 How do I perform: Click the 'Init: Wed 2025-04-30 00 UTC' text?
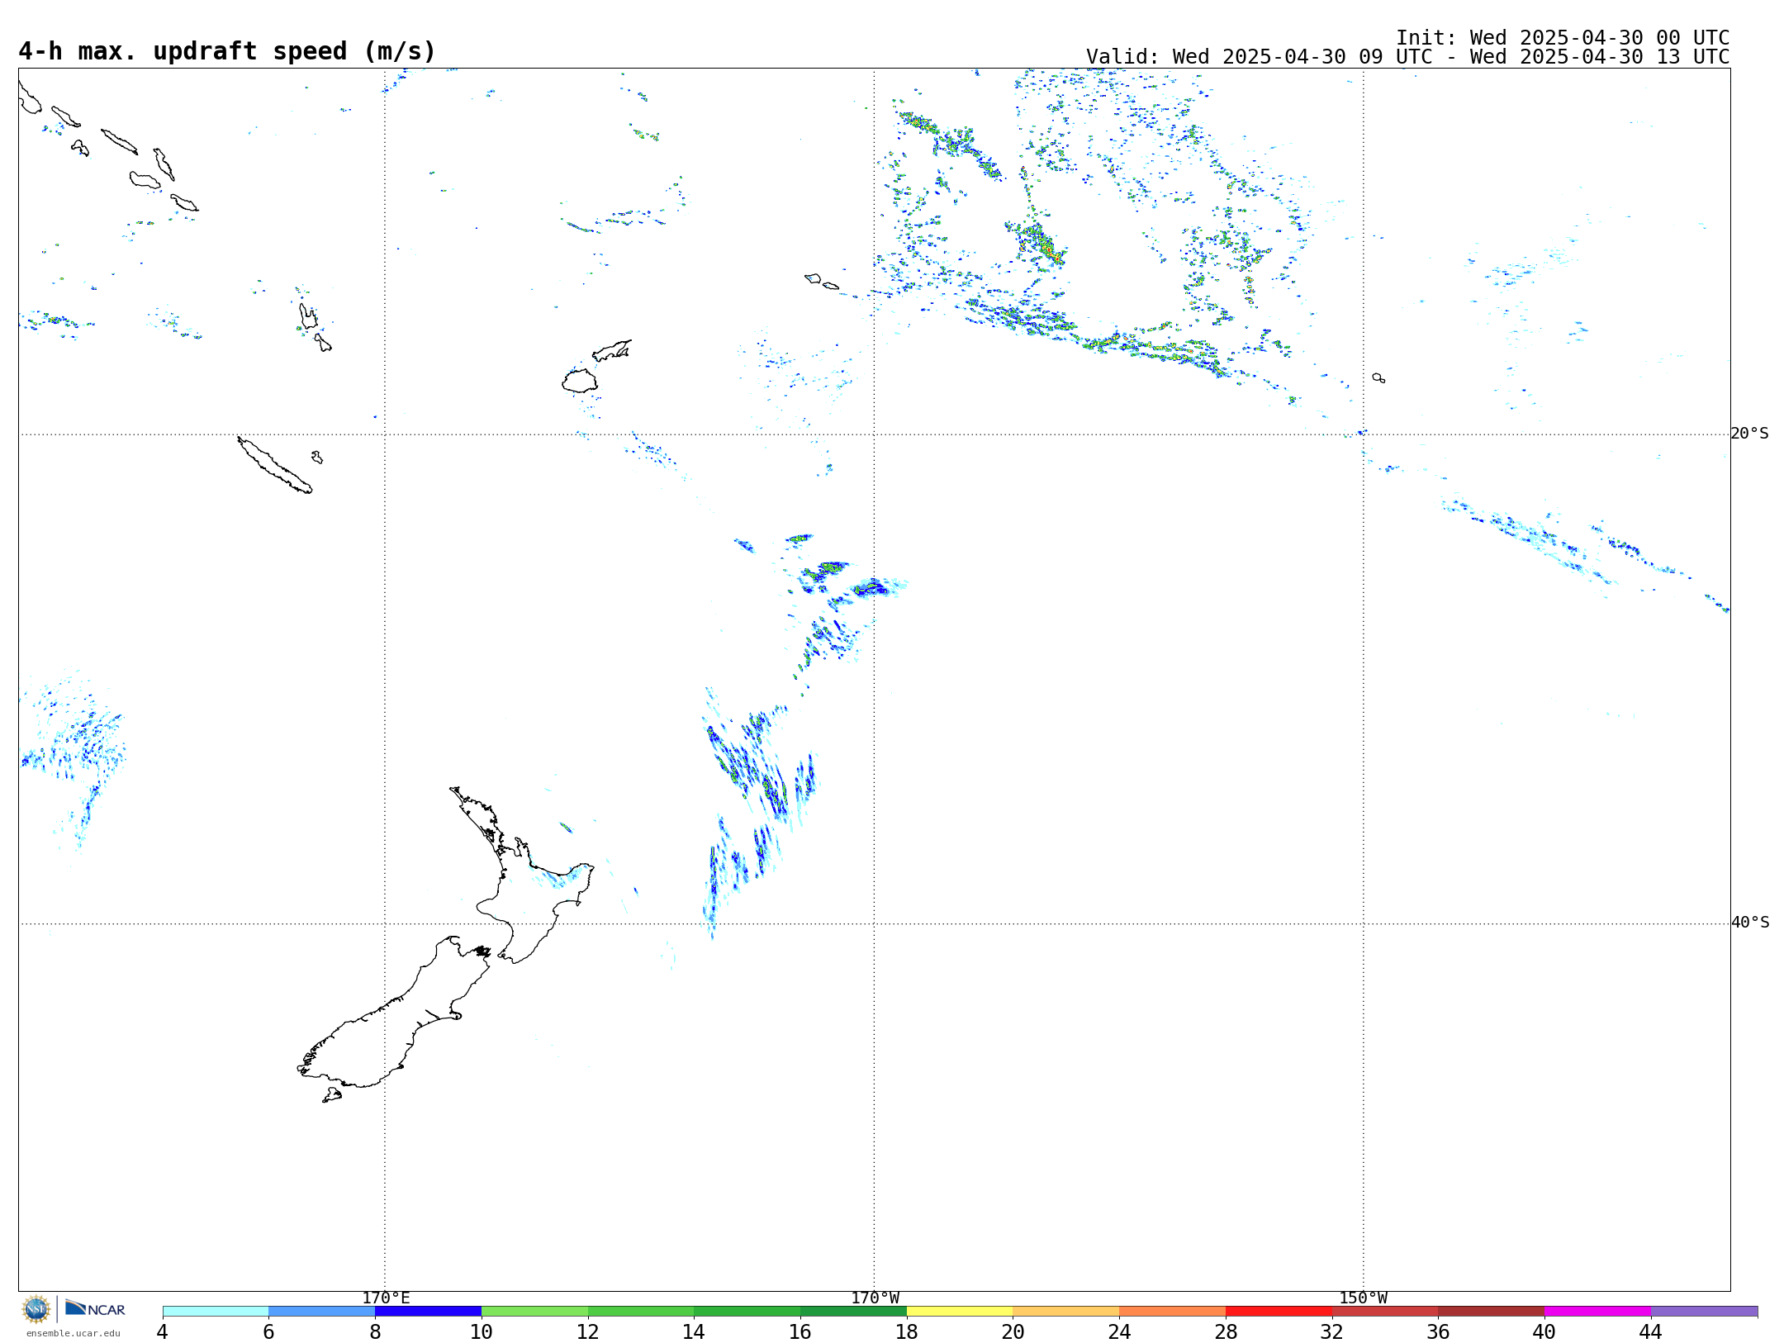tap(1563, 38)
